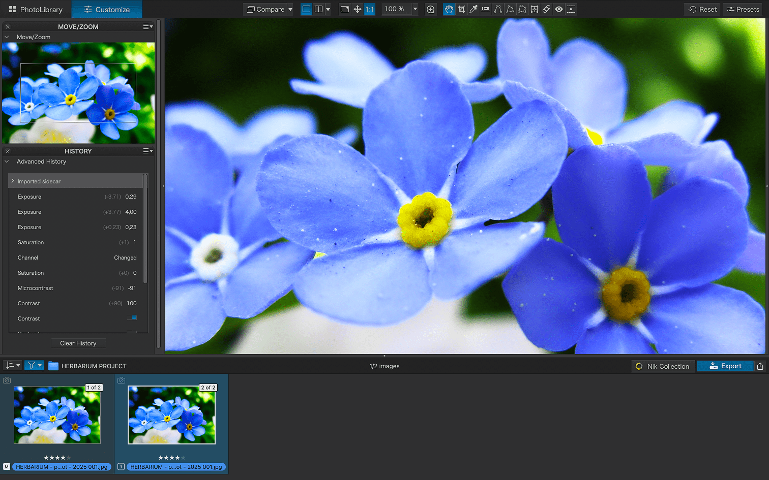Open the Compare options dropdown arrow

pos(290,9)
